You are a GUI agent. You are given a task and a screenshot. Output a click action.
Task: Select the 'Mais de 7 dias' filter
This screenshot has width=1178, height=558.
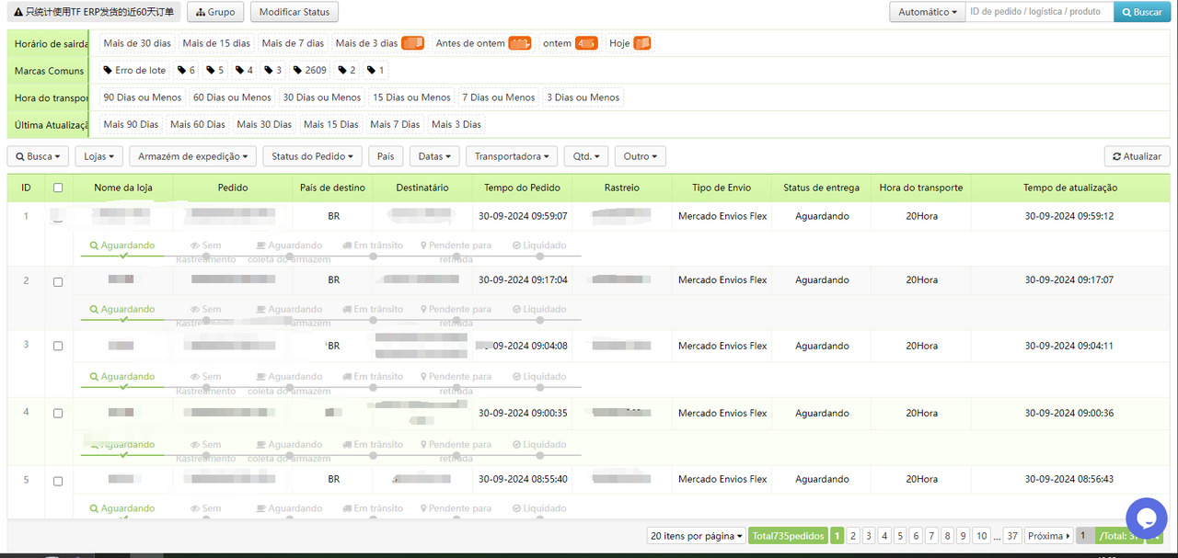293,43
